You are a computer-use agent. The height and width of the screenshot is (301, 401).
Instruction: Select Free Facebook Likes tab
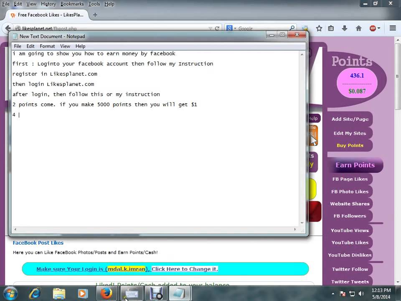coord(47,15)
